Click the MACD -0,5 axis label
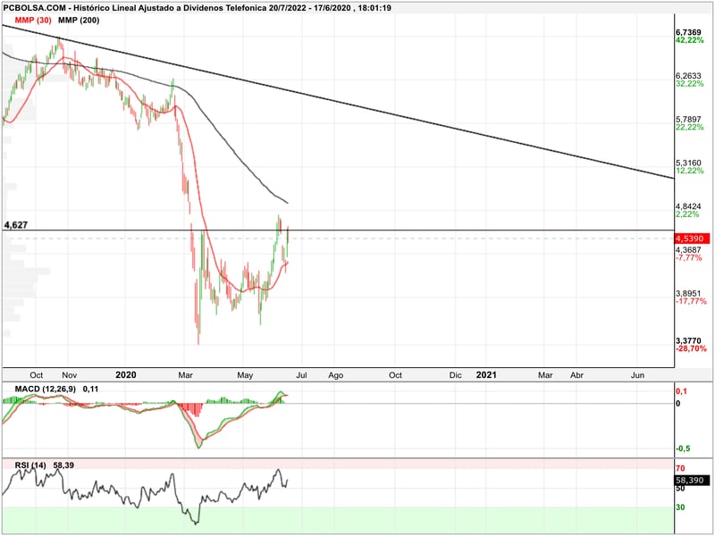Image resolution: width=715 pixels, height=536 pixels. click(x=683, y=448)
